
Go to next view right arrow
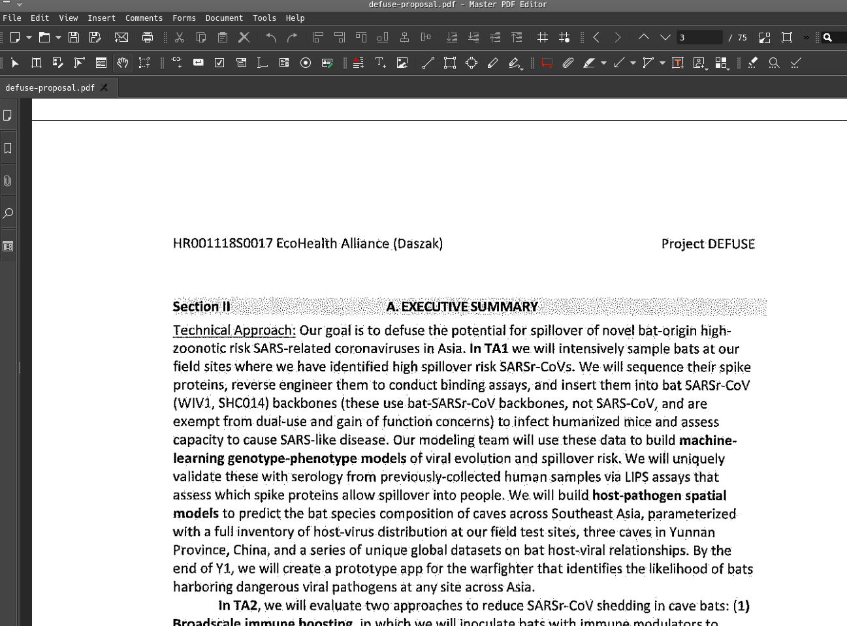pos(618,37)
